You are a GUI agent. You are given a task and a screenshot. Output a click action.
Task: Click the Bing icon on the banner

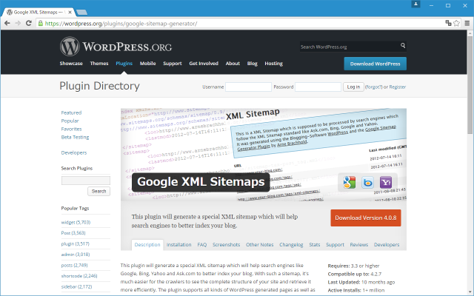pos(367,183)
